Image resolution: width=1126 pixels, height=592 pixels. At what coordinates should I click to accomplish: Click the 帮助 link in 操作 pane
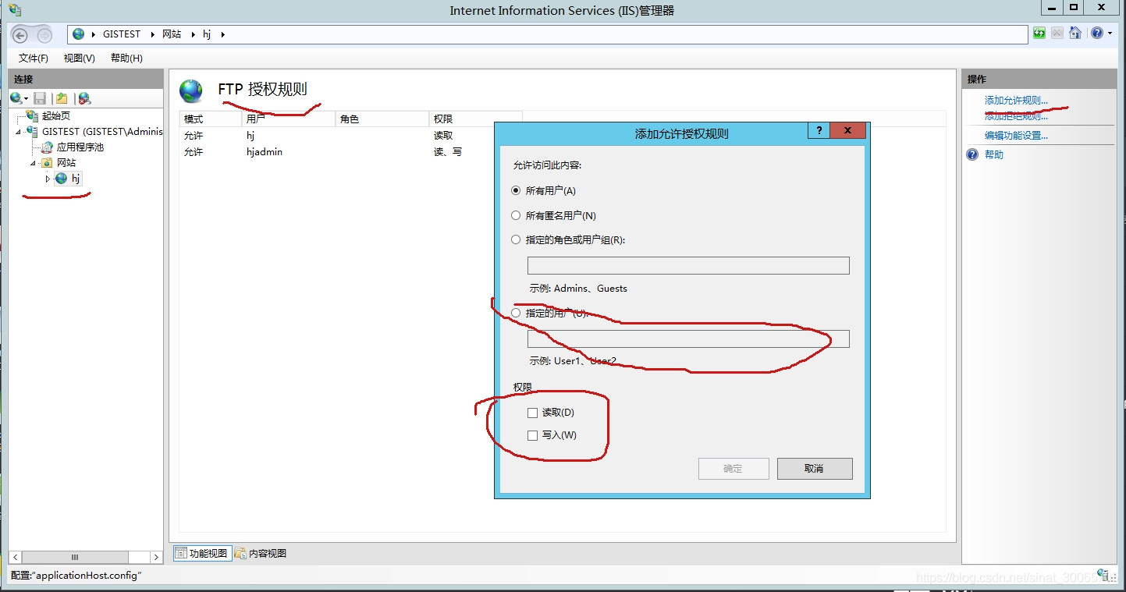pos(994,154)
